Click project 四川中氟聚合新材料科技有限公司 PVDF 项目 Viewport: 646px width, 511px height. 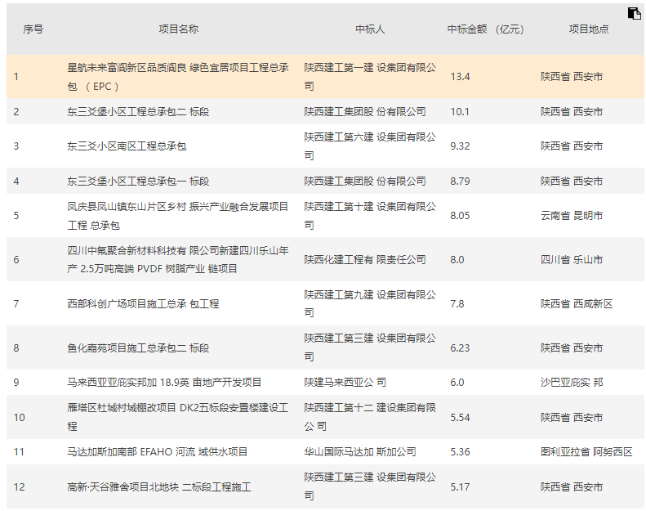point(178,260)
